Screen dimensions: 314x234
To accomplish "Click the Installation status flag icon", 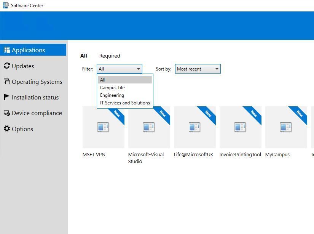I will [x=6, y=97].
